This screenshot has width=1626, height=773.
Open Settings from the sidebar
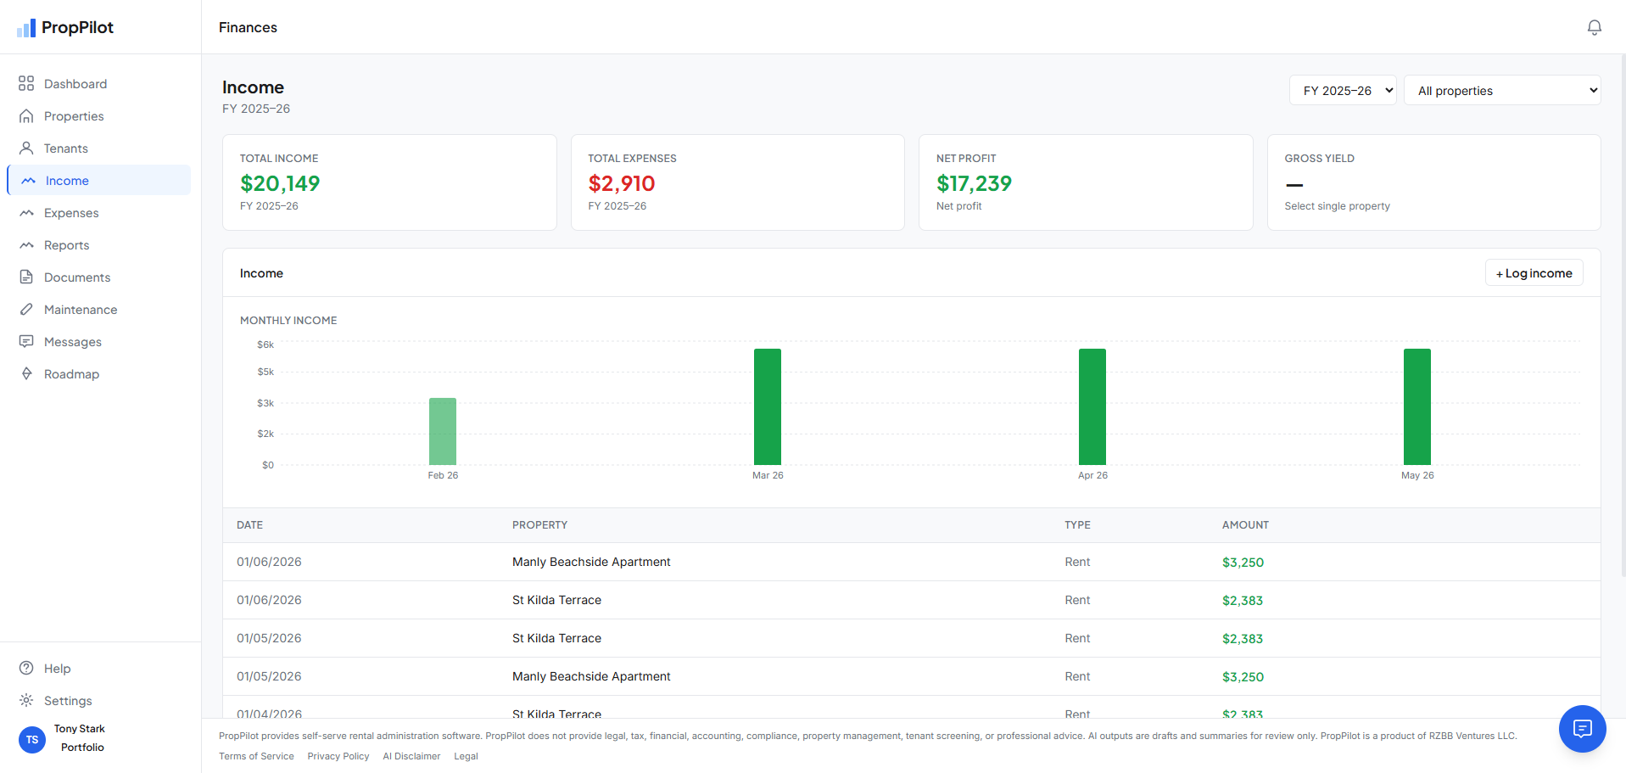(99, 701)
